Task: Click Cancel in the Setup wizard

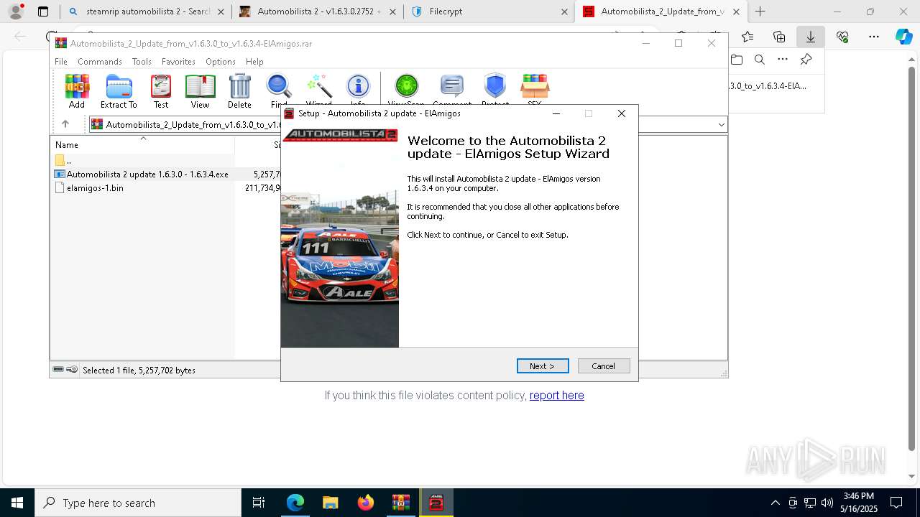Action: (604, 366)
